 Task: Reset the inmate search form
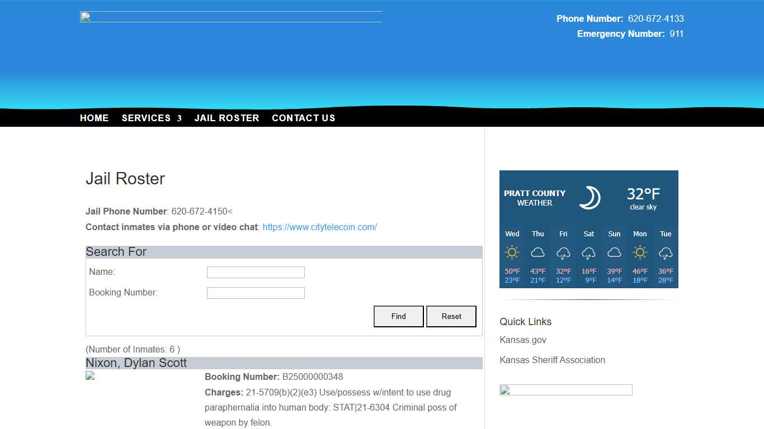451,316
